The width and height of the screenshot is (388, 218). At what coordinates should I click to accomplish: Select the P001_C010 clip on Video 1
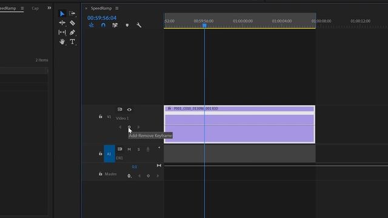(239, 124)
